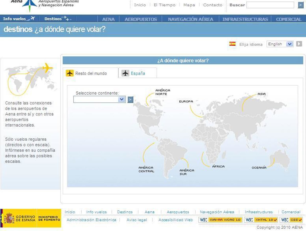This screenshot has height=231, width=306.
Task: Click in the Buscar search field
Action: click(270, 5)
